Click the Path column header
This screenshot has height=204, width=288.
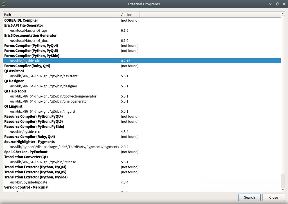click(62, 15)
